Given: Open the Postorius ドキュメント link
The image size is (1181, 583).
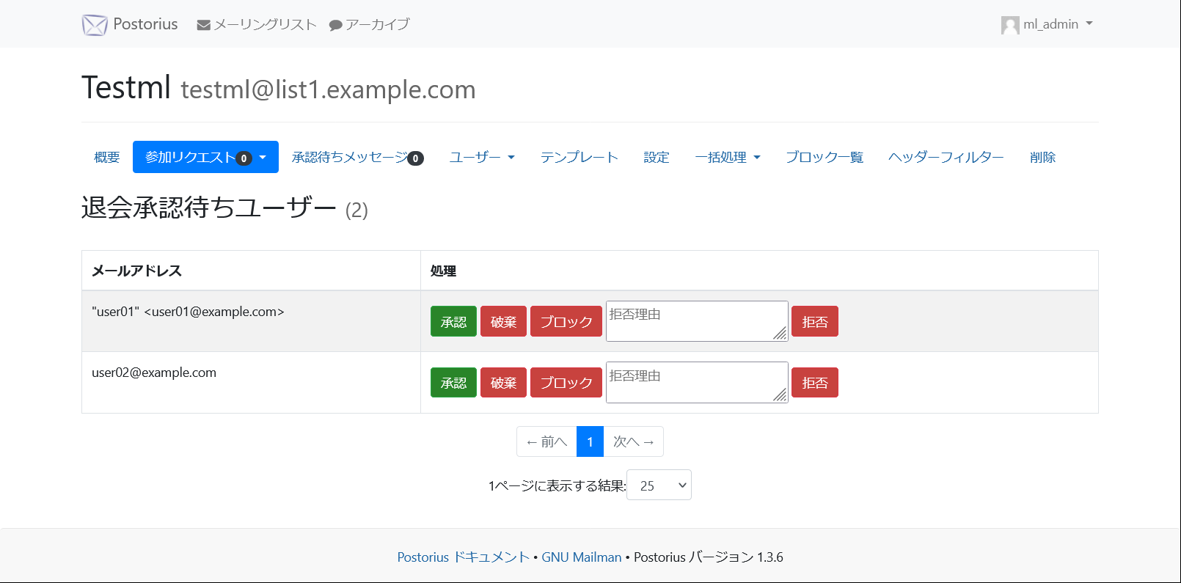Looking at the screenshot, I should tap(463, 557).
